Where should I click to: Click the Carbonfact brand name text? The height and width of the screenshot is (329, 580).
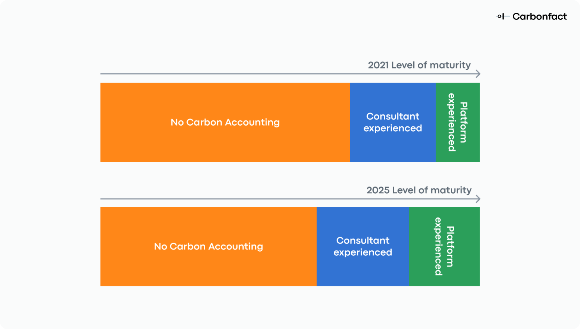click(540, 16)
